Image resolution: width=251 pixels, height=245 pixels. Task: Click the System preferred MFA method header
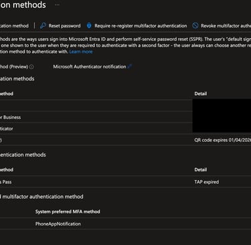point(68,212)
